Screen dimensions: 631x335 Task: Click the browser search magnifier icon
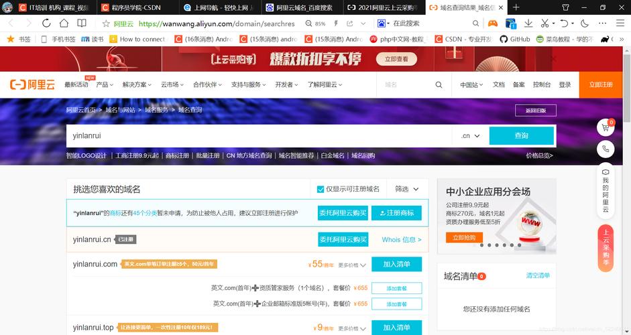(x=475, y=23)
